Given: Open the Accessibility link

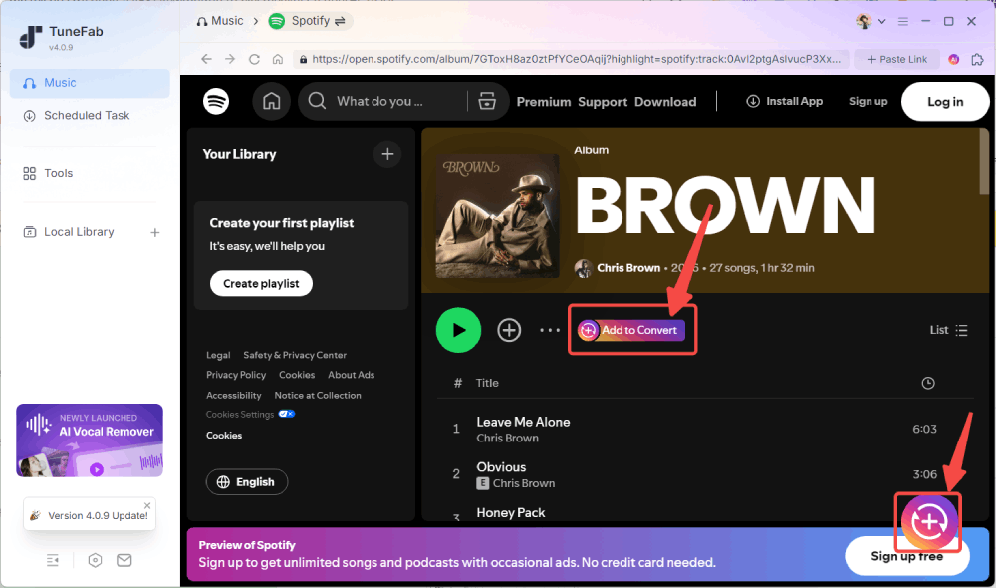Looking at the screenshot, I should (x=233, y=396).
